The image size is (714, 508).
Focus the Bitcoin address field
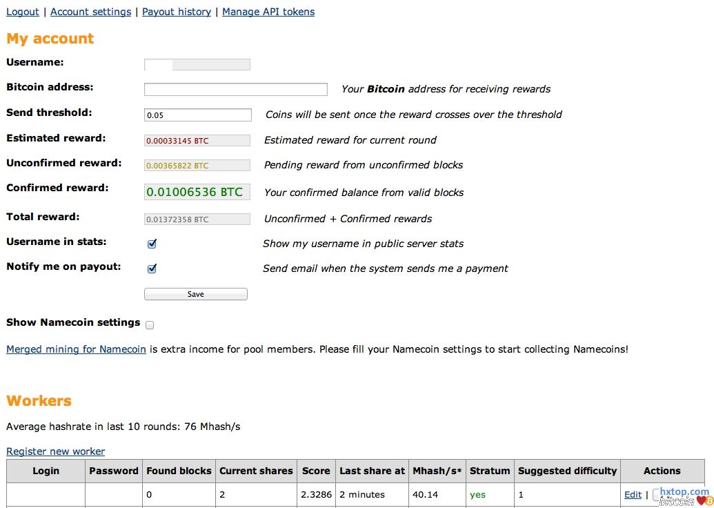(x=235, y=89)
